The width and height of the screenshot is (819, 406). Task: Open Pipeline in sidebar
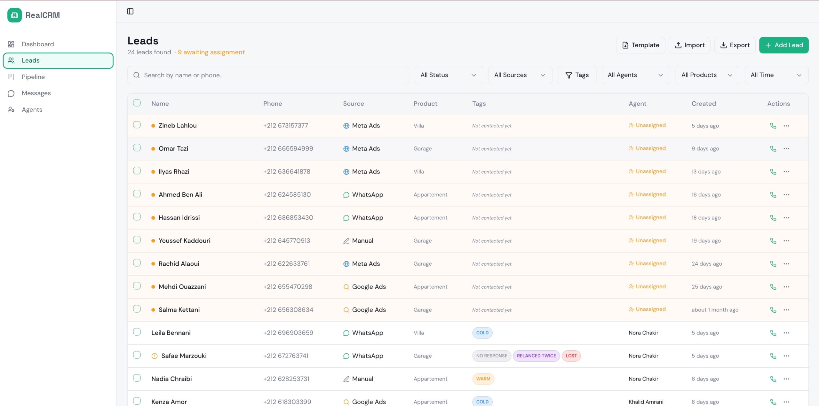(58, 77)
